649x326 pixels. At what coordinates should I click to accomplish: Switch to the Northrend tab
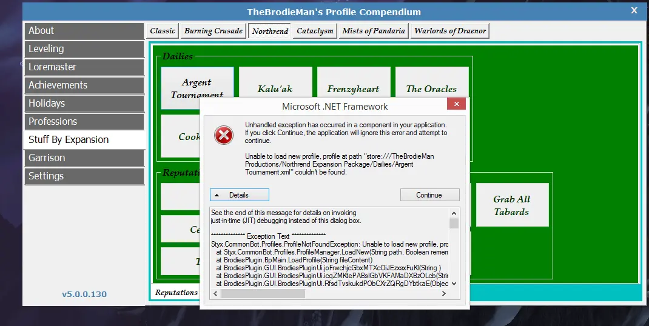271,31
